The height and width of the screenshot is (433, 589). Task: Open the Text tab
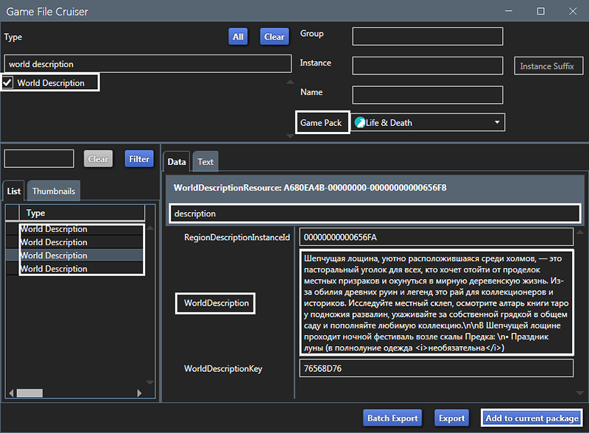click(205, 162)
